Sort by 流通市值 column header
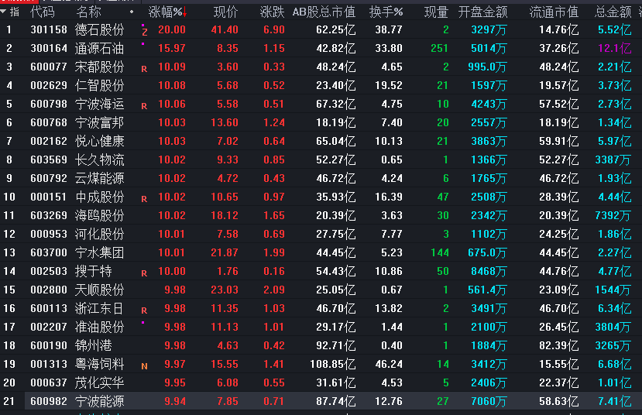This screenshot has width=642, height=415. 554,12
